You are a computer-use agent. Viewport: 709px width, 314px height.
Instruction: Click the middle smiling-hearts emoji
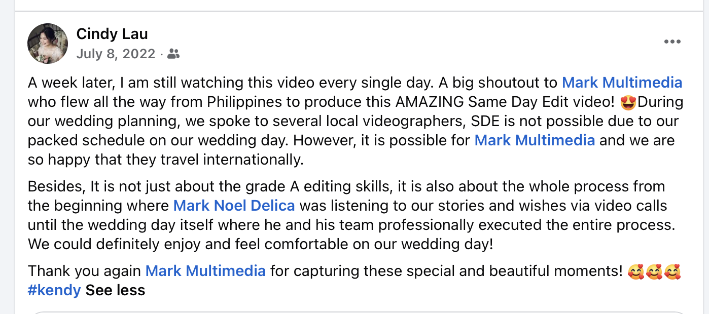pyautogui.click(x=654, y=271)
